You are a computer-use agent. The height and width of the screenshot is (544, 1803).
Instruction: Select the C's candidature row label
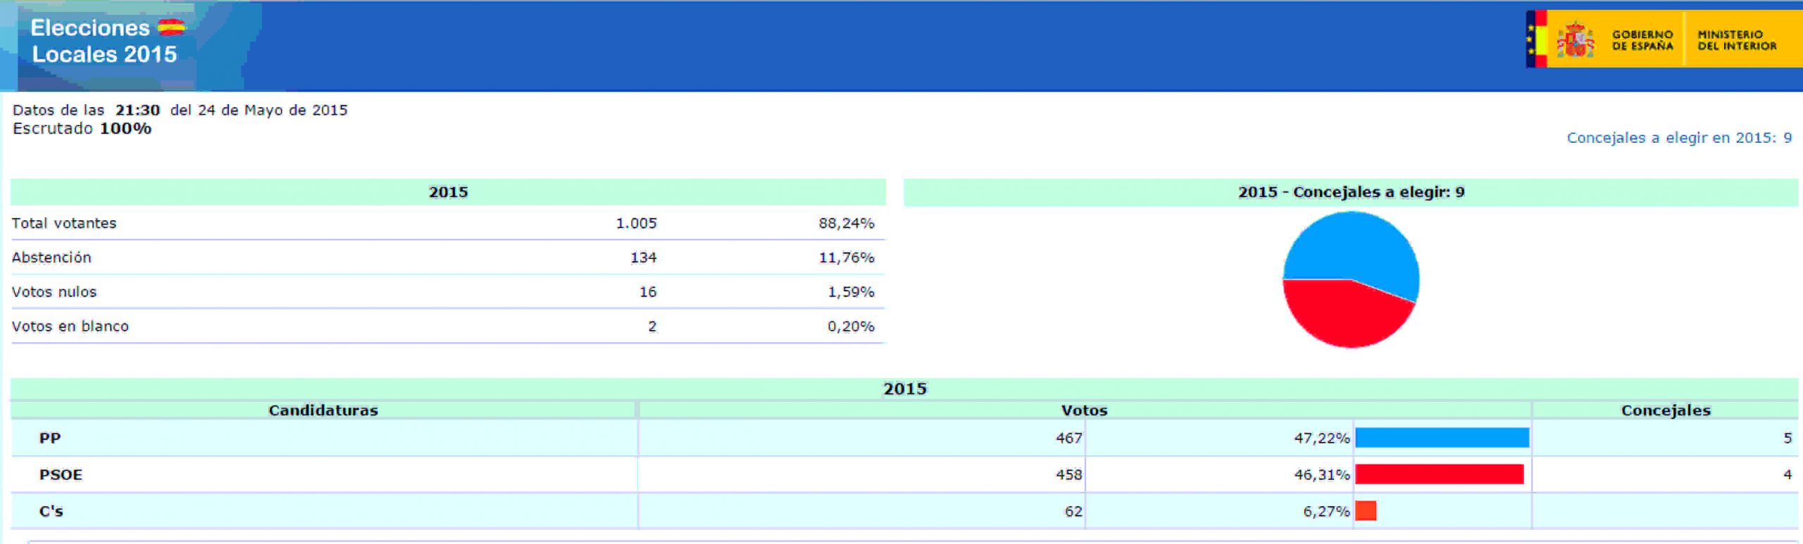(x=51, y=511)
